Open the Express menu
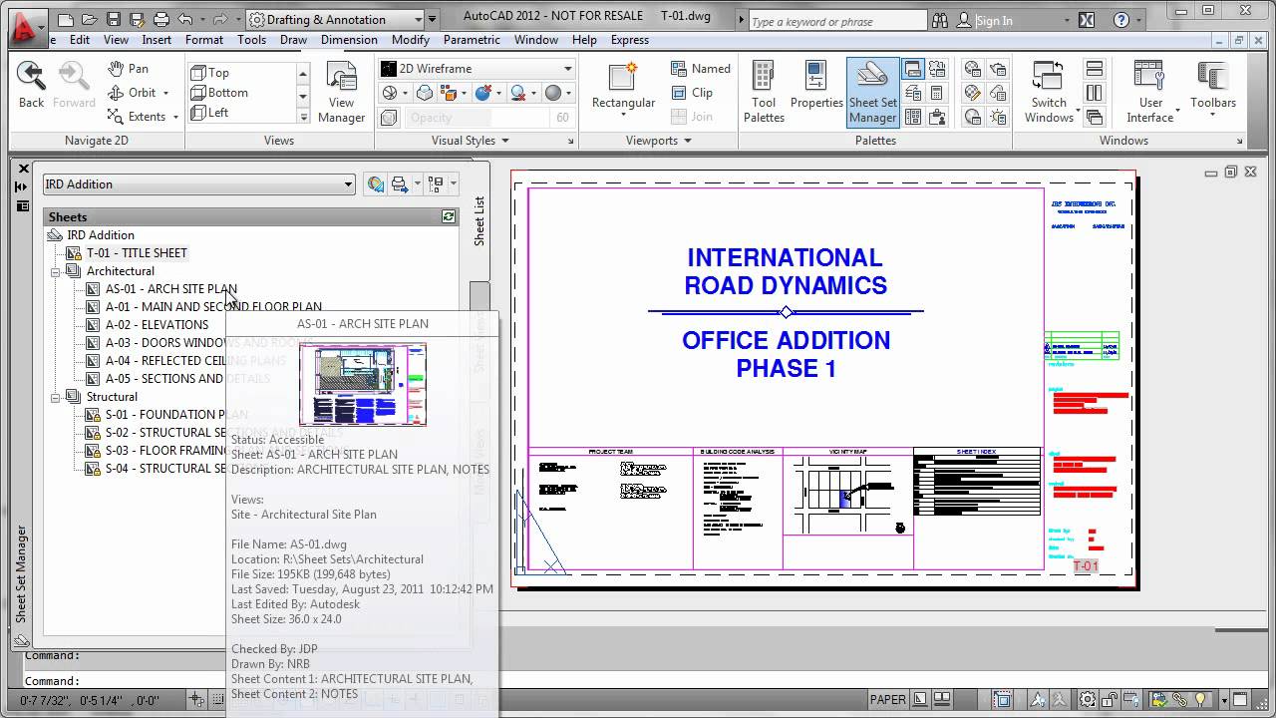The width and height of the screenshot is (1276, 718). tap(630, 40)
